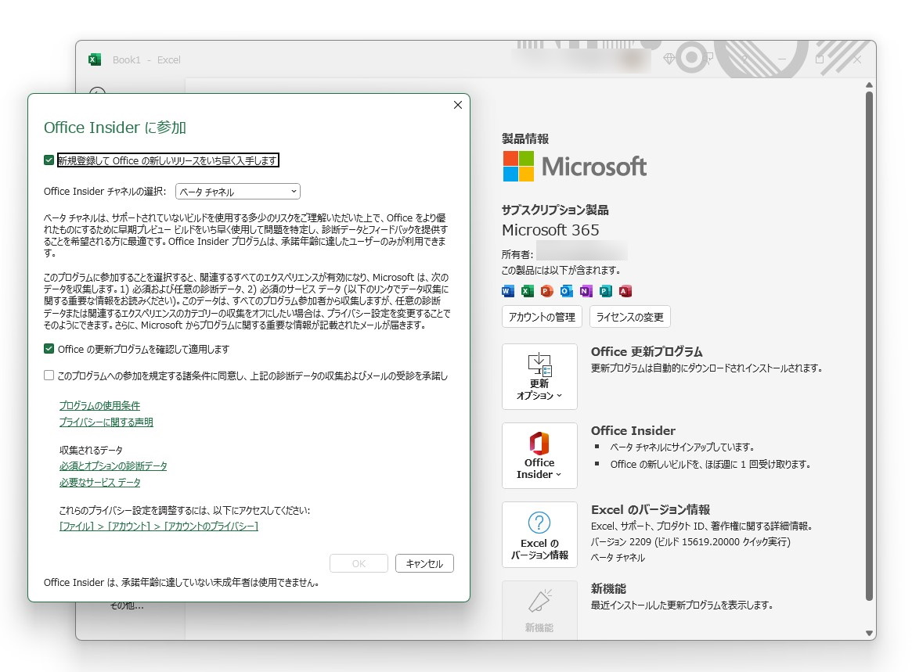The width and height of the screenshot is (912, 672).
Task: Select the Outlook app icon
Action: point(566,291)
